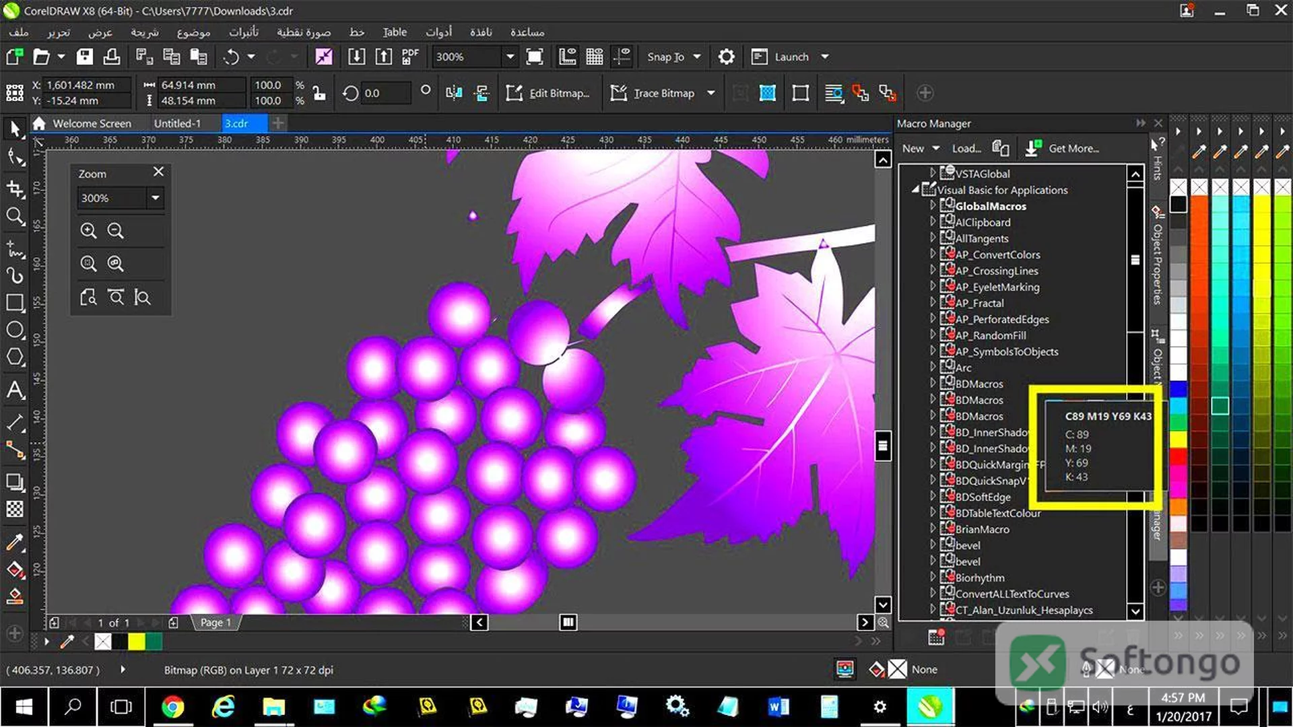Click the Import icon in toolbar
Viewport: 1293px width, 727px height.
[356, 57]
